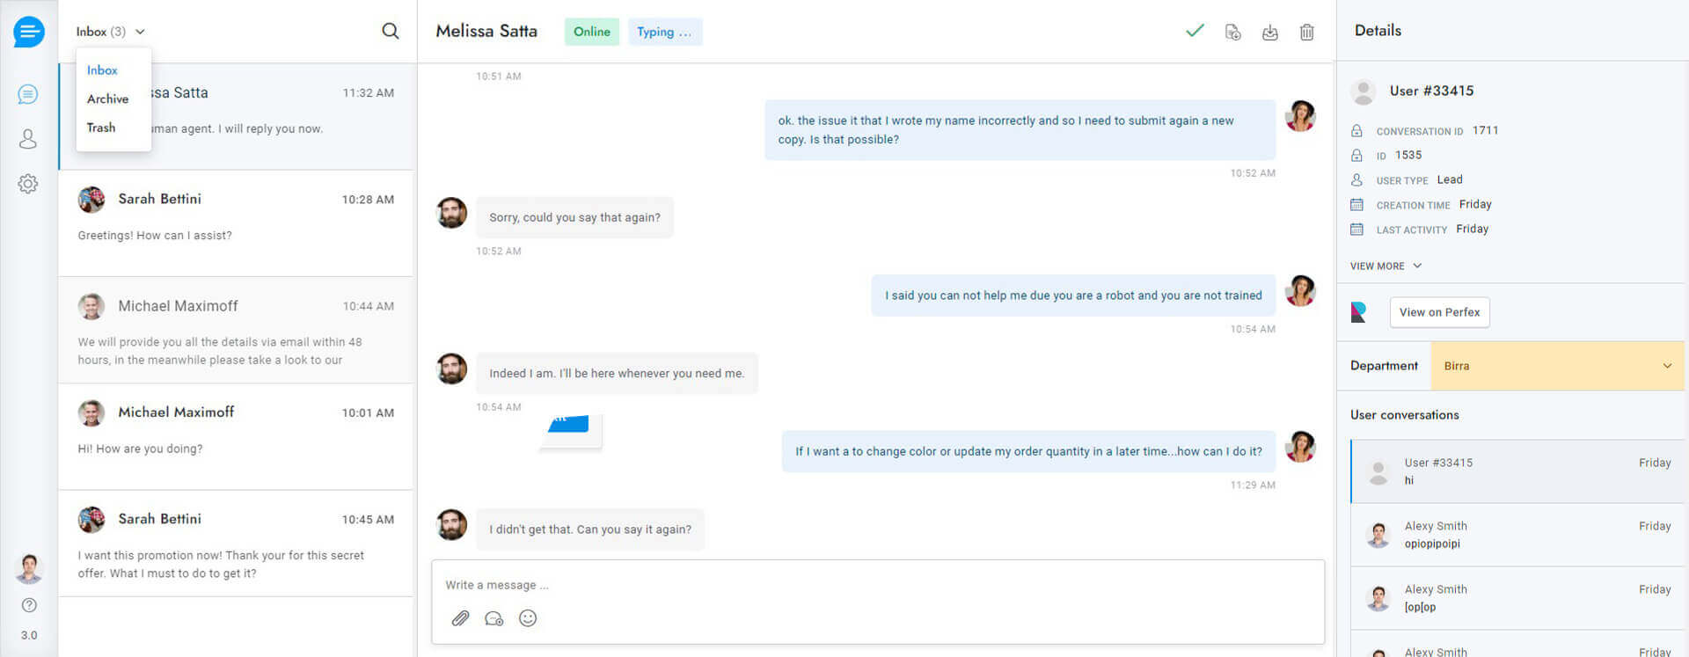Viewport: 1689px width, 657px height.
Task: Click the help question mark icon
Action: click(x=29, y=605)
